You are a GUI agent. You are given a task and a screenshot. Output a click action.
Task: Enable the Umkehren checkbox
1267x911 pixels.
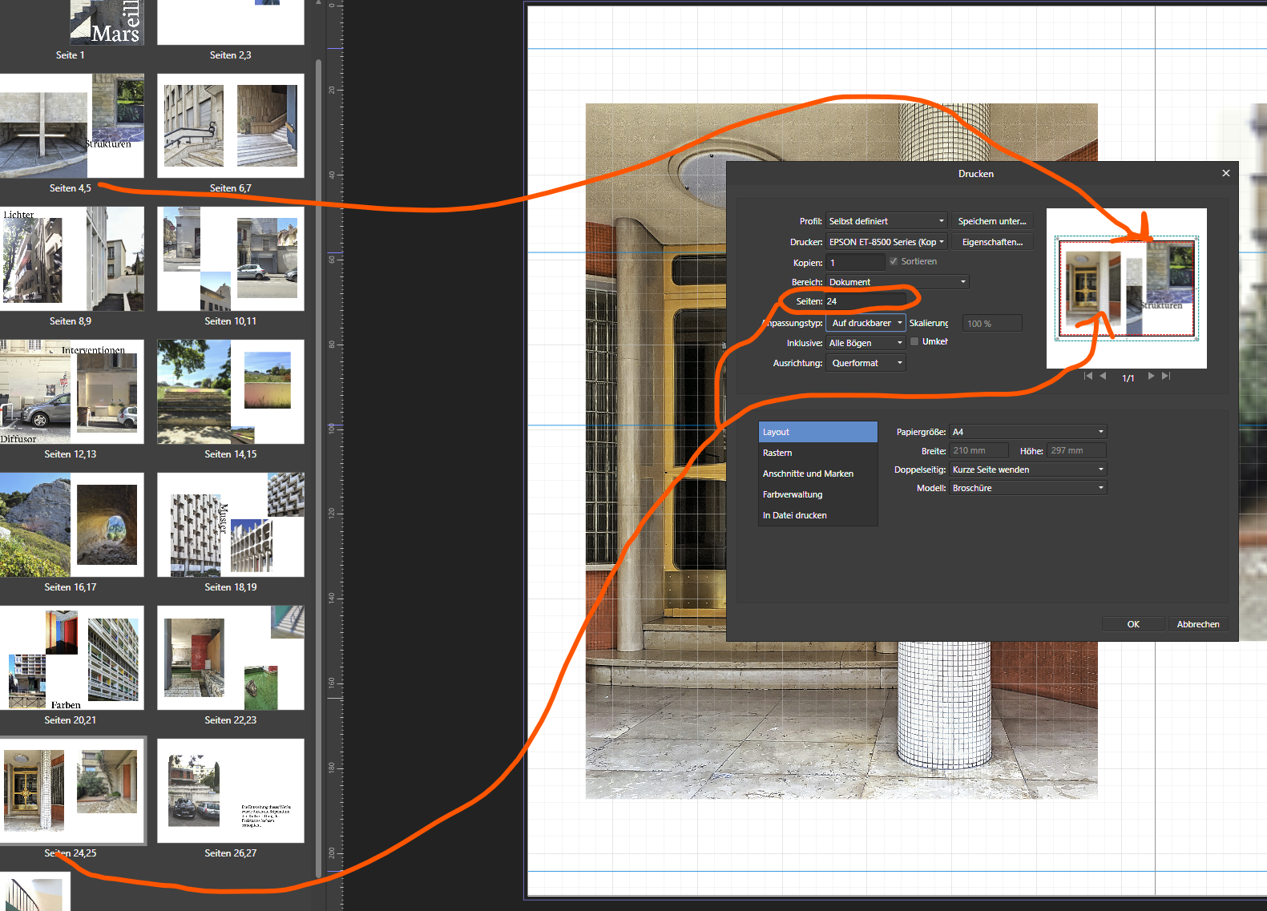[x=914, y=341]
